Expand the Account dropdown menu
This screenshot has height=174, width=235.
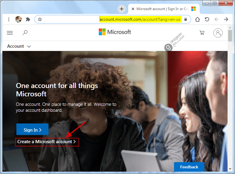pos(19,46)
